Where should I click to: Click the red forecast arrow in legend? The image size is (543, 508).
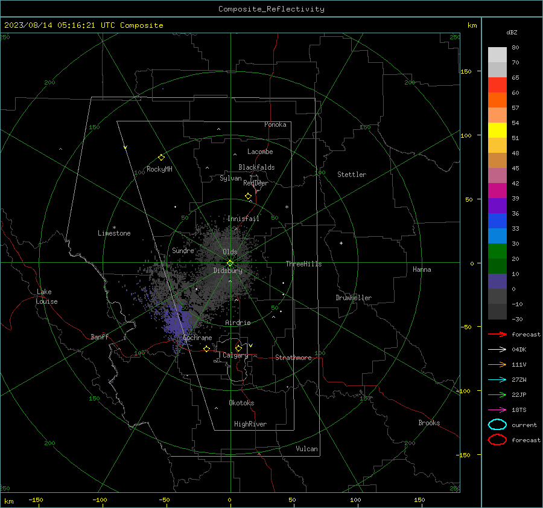click(x=497, y=334)
